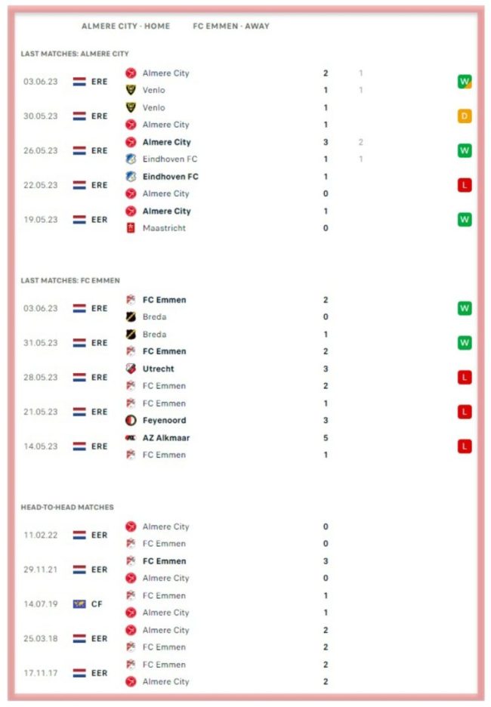Click the Utrecht club crest
The width and height of the screenshot is (491, 707).
tap(131, 369)
